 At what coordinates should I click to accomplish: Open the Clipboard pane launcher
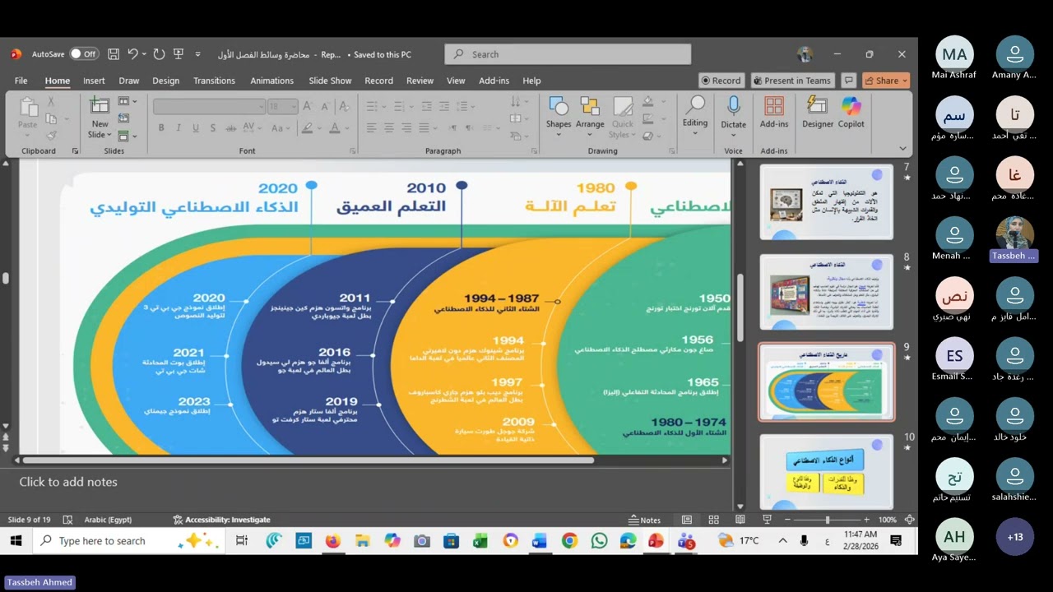(75, 151)
